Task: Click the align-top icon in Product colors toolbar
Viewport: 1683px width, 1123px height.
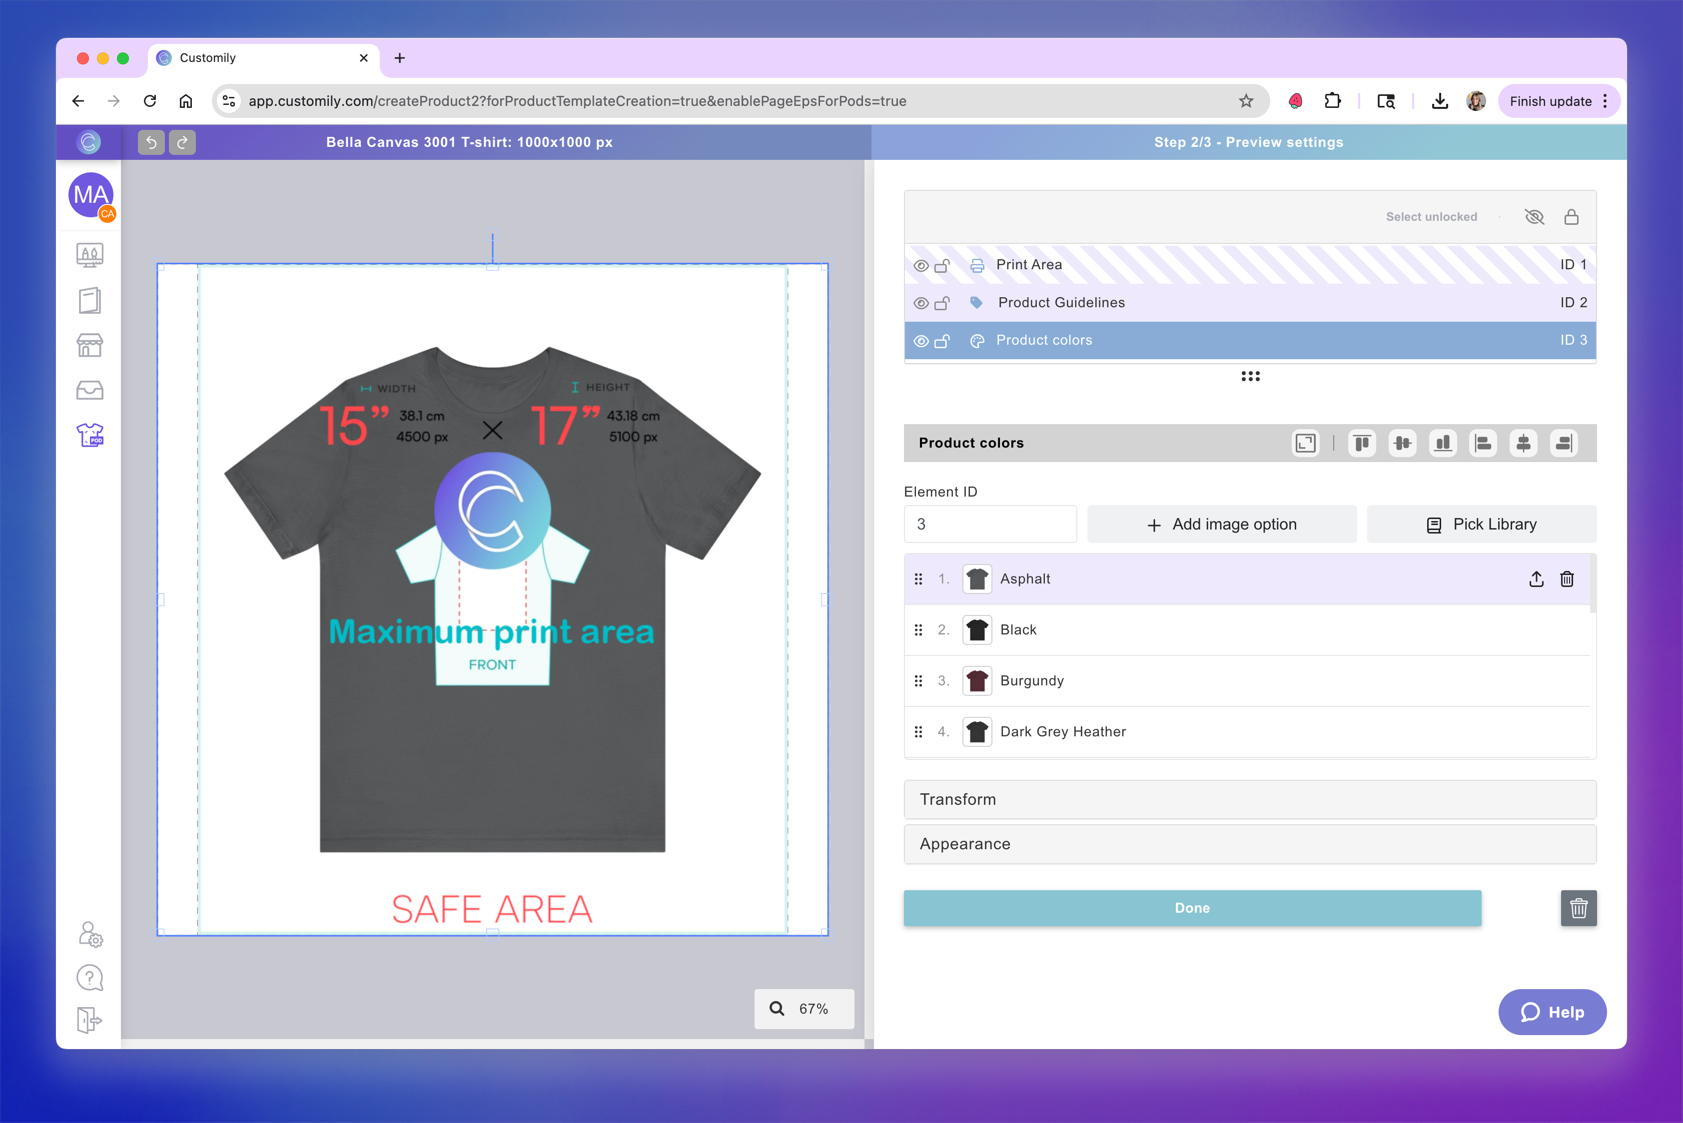Action: [x=1361, y=443]
